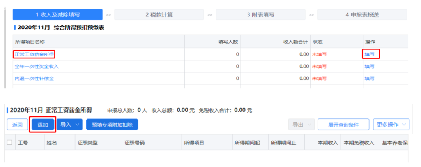Screen dimensions: 421x167
Task: Open 内退一次性补偿金 item link
Action: tap(34, 79)
